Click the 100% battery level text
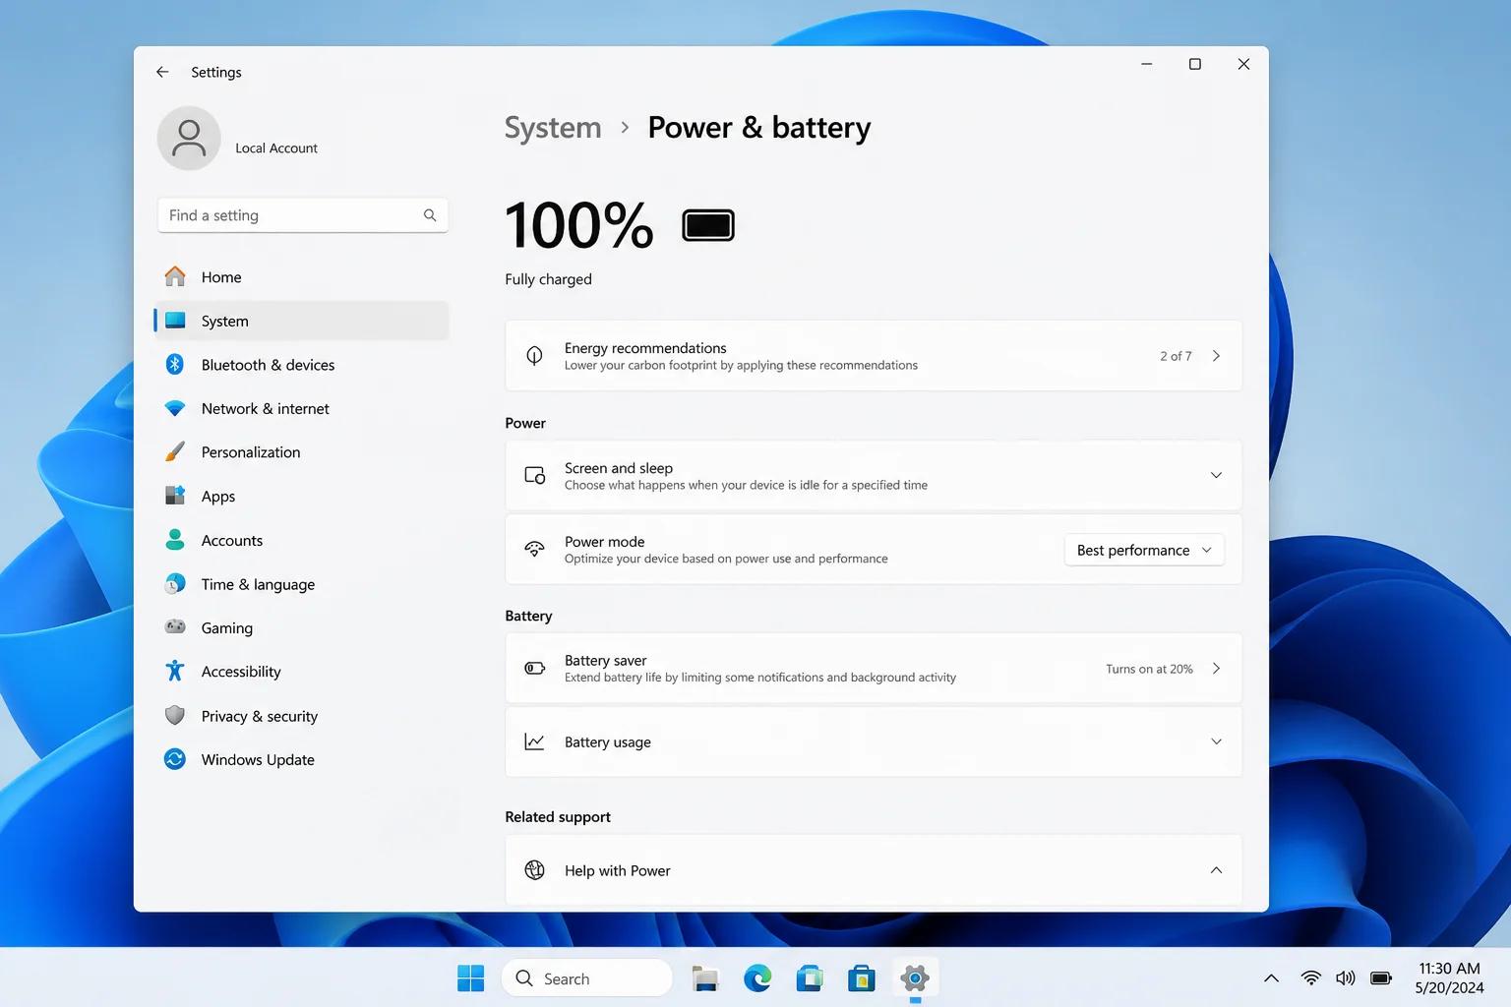This screenshot has height=1007, width=1511. [x=579, y=225]
